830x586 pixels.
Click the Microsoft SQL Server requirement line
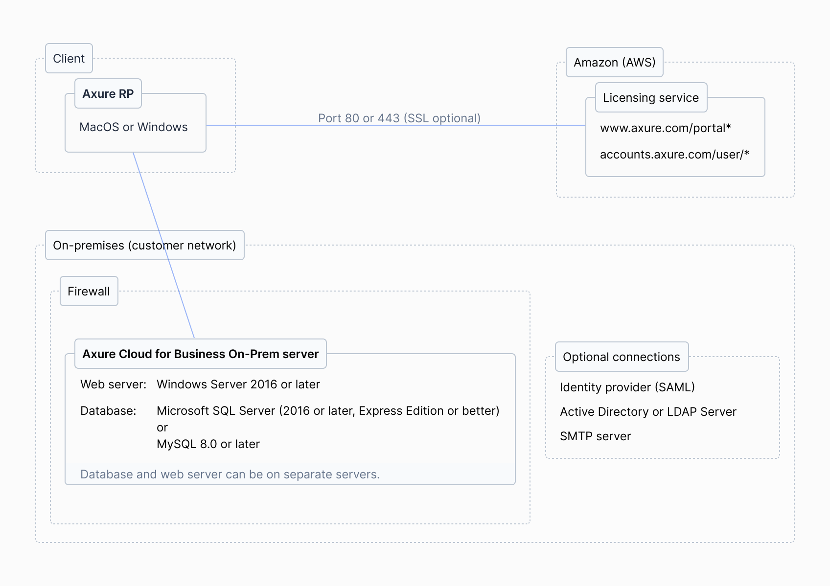(x=328, y=411)
